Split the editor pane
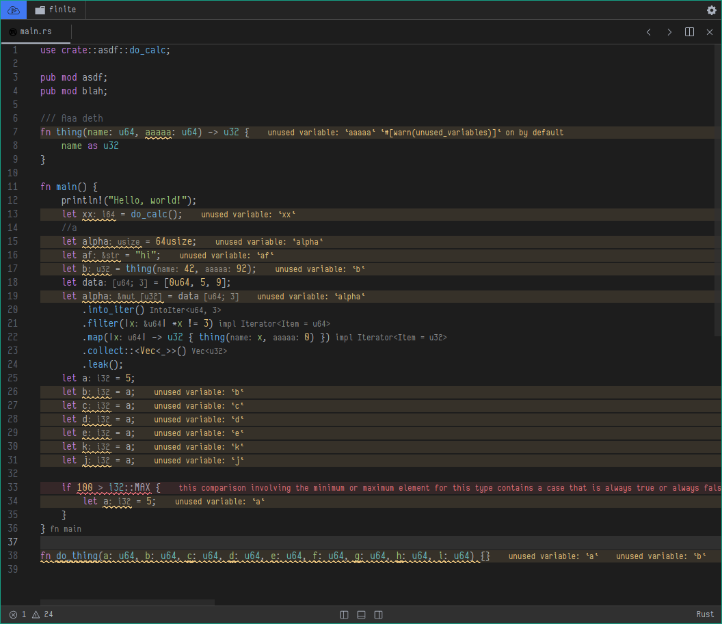This screenshot has height=624, width=722. (689, 31)
